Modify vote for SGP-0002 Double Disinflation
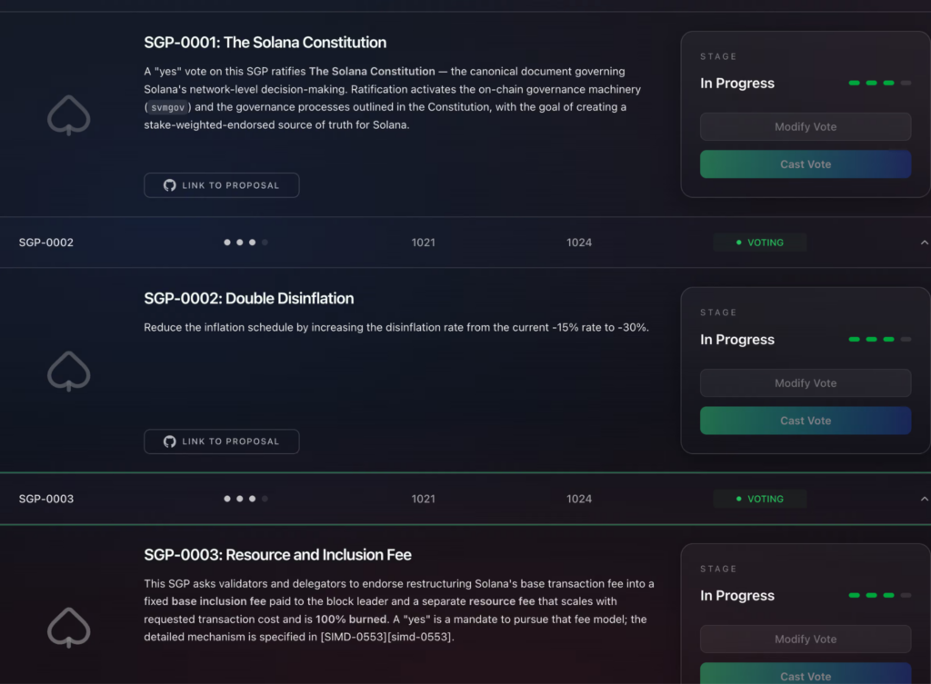This screenshot has height=684, width=931. (806, 382)
